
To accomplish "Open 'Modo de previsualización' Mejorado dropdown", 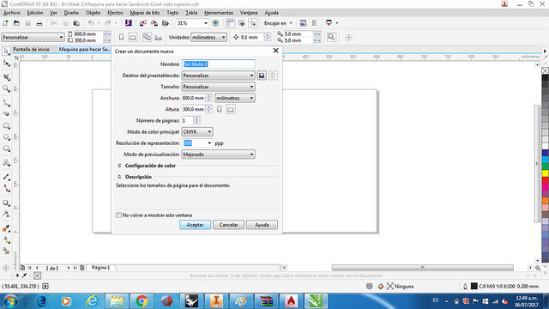I will [x=218, y=154].
